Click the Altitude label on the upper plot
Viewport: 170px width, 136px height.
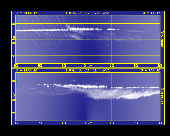tap(162, 39)
